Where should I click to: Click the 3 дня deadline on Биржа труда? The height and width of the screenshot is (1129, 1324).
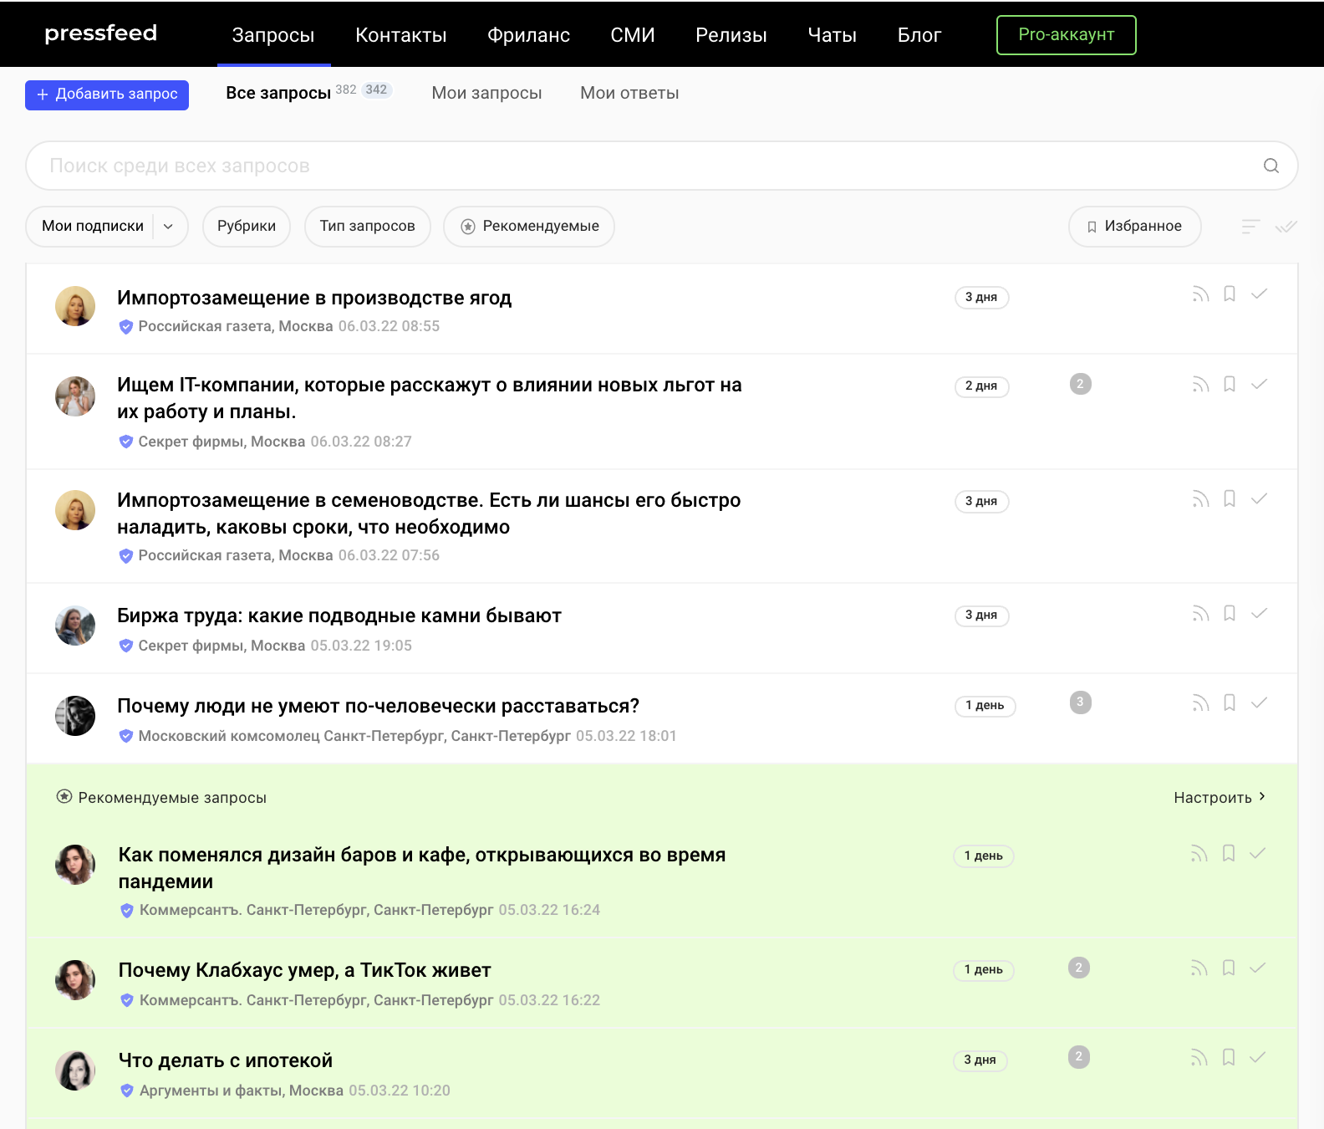tap(981, 616)
